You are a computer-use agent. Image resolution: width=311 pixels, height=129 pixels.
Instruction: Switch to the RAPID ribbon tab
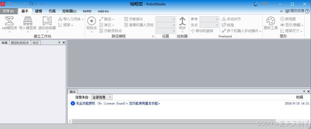point(87,11)
